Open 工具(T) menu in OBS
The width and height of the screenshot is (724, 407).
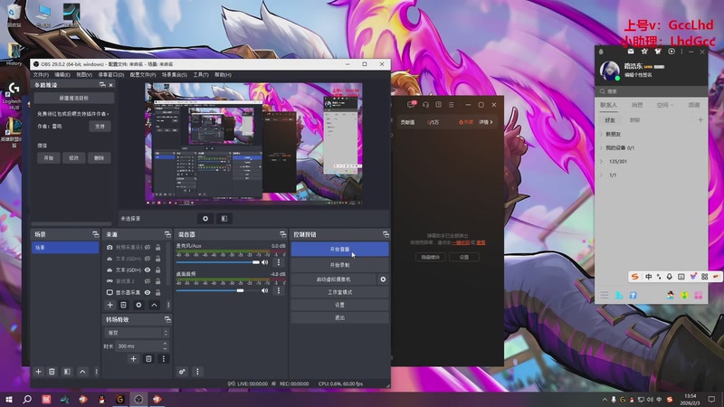coord(200,75)
